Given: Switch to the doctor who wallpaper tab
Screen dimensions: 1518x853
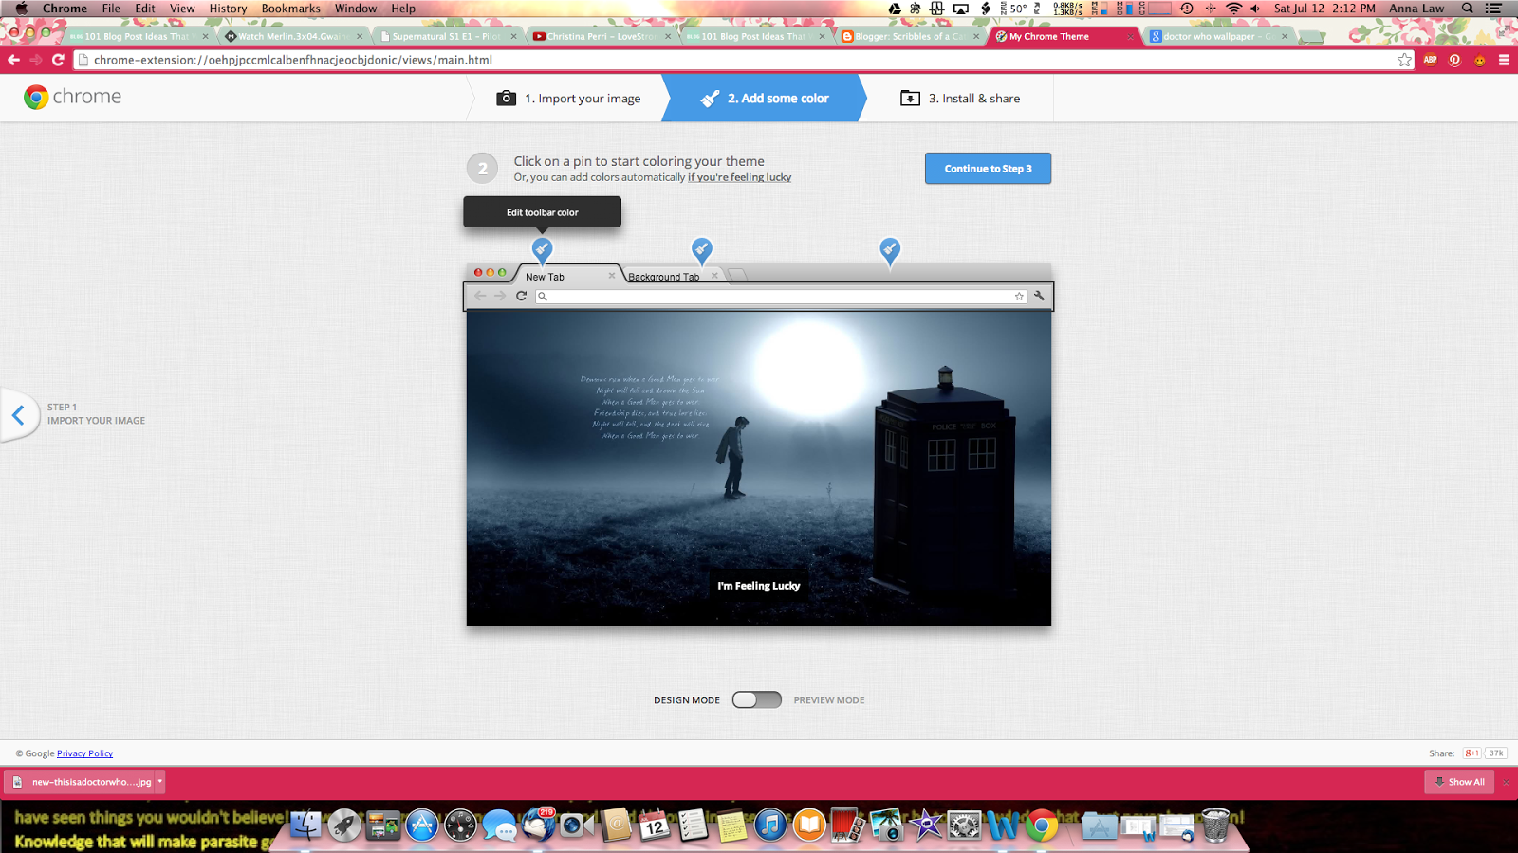Looking at the screenshot, I should tap(1218, 36).
